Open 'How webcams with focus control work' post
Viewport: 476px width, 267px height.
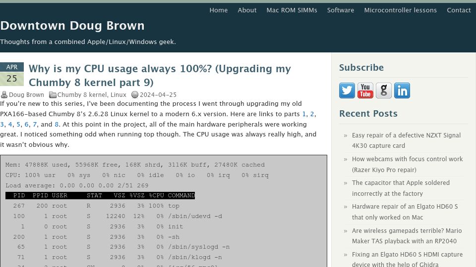pos(408,164)
